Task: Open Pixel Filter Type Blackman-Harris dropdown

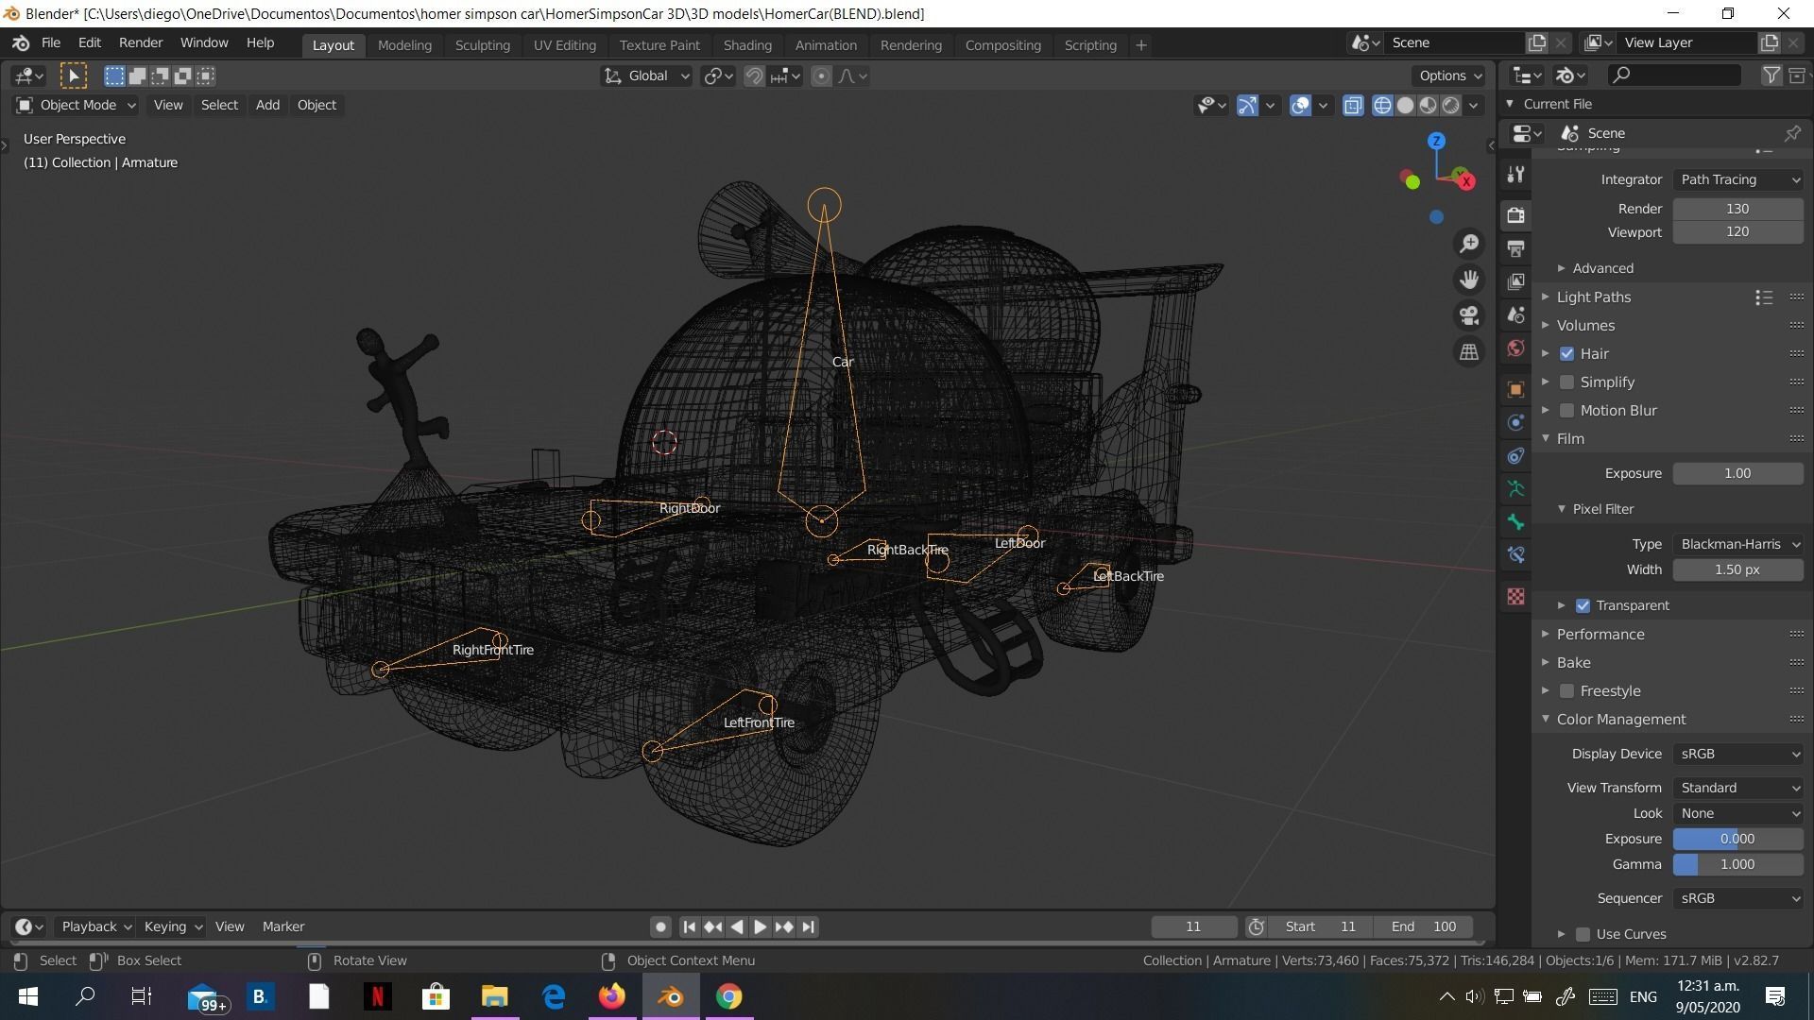Action: point(1737,544)
